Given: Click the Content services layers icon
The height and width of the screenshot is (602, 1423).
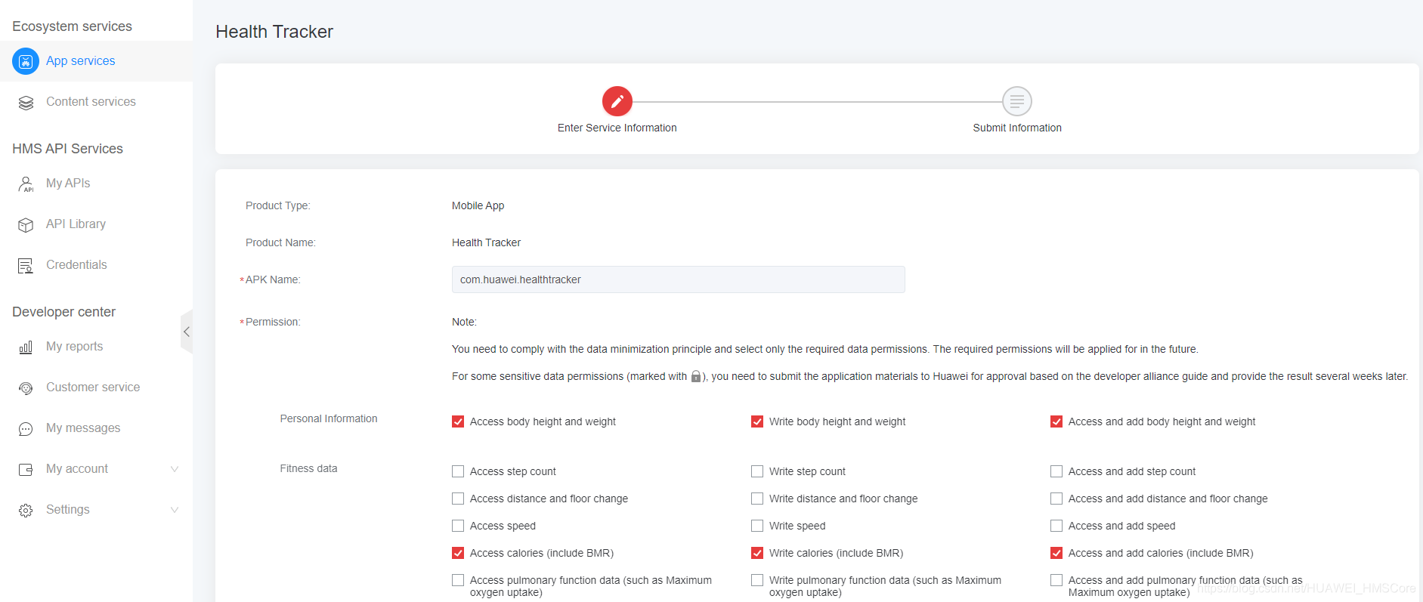Looking at the screenshot, I should [26, 103].
